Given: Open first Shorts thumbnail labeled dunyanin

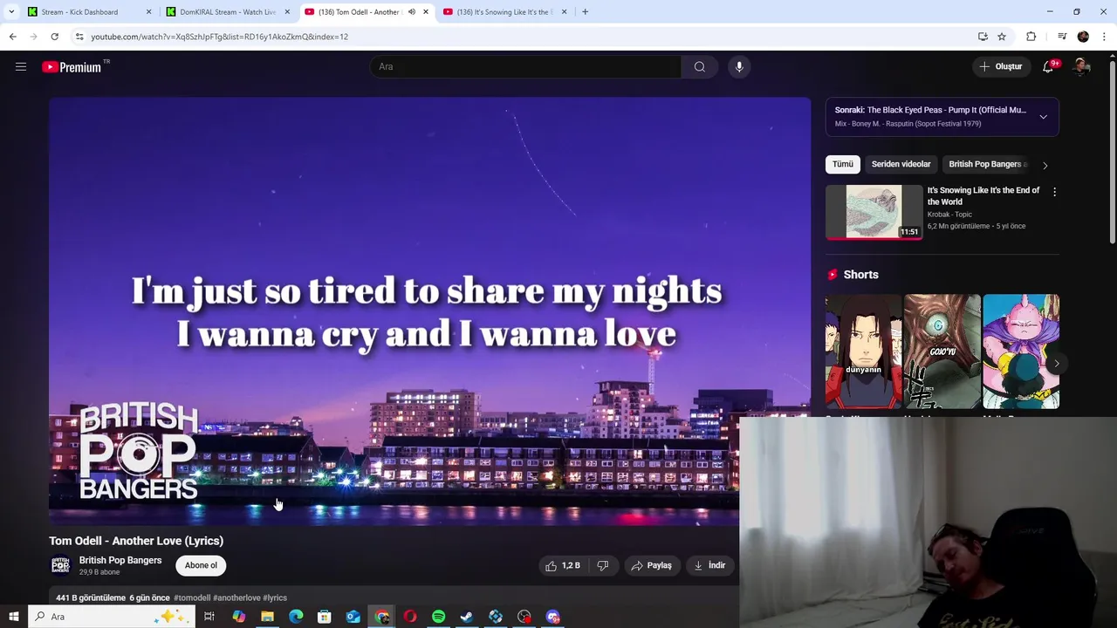Looking at the screenshot, I should coord(863,352).
